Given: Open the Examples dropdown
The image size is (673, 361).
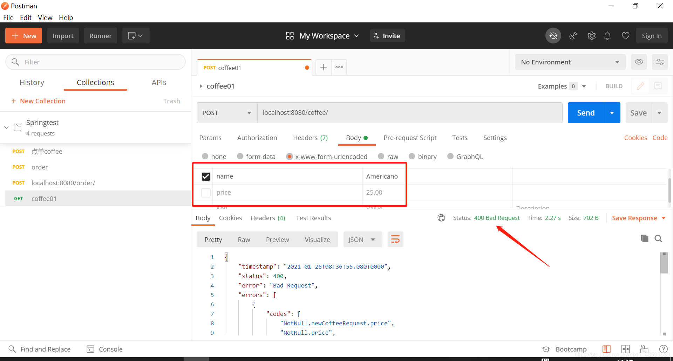Looking at the screenshot, I should click(562, 86).
